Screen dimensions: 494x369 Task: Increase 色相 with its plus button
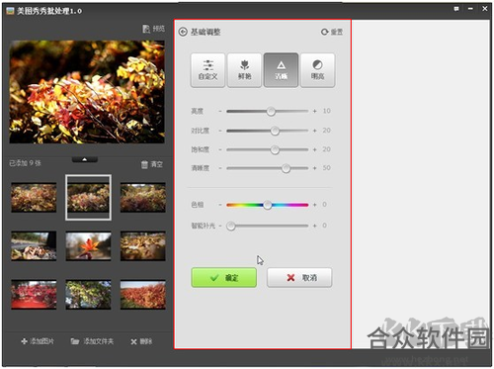coord(315,205)
